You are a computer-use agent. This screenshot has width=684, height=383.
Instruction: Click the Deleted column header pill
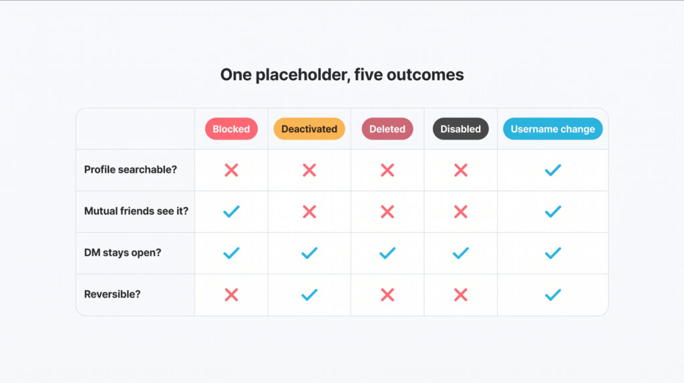tap(387, 129)
